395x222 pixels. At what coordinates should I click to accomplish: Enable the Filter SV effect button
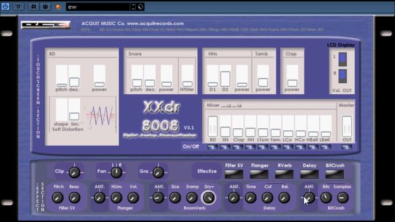(x=234, y=174)
